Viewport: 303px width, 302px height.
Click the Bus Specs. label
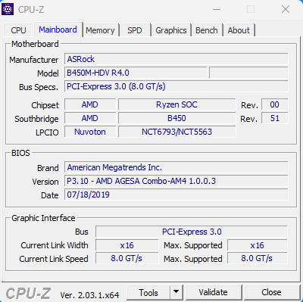point(39,87)
